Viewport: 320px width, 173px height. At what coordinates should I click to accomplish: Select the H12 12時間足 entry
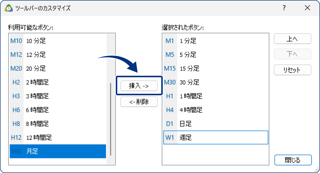[50, 137]
